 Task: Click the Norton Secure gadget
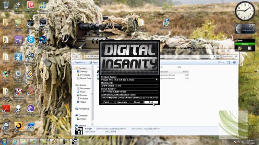[x=244, y=45]
